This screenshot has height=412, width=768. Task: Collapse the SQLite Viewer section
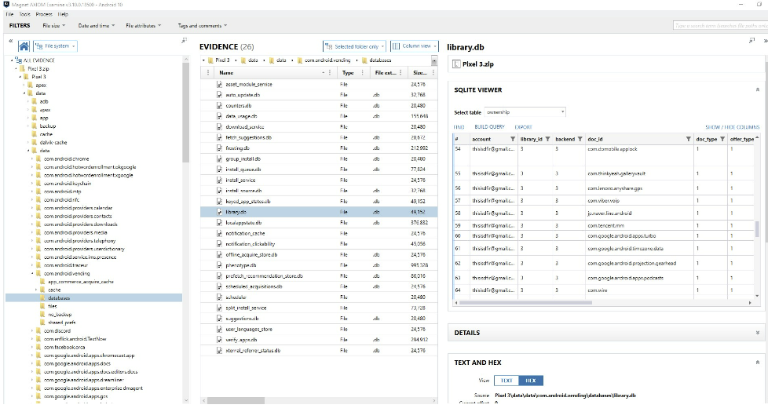coord(758,90)
